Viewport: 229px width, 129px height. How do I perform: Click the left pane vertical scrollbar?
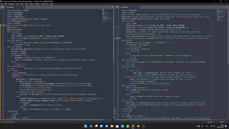[x=113, y=36]
